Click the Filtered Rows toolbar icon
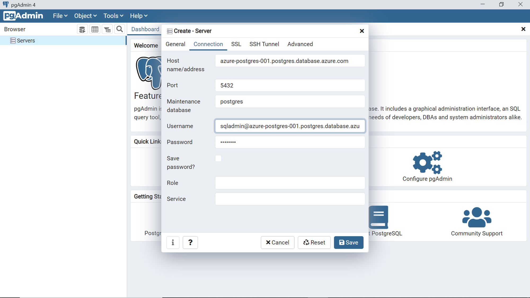The image size is (530, 298). click(107, 29)
